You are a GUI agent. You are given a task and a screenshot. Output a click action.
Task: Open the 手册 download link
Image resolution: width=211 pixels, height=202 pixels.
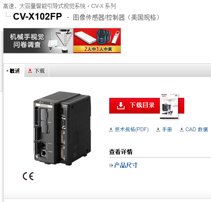click(167, 130)
